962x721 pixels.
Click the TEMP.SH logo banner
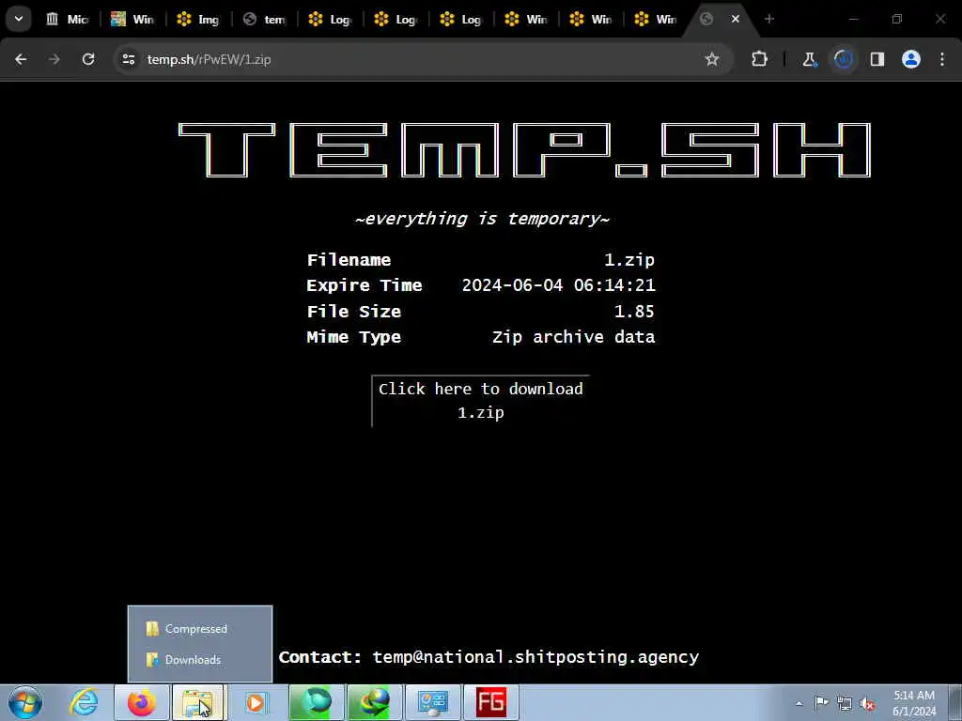pos(524,150)
